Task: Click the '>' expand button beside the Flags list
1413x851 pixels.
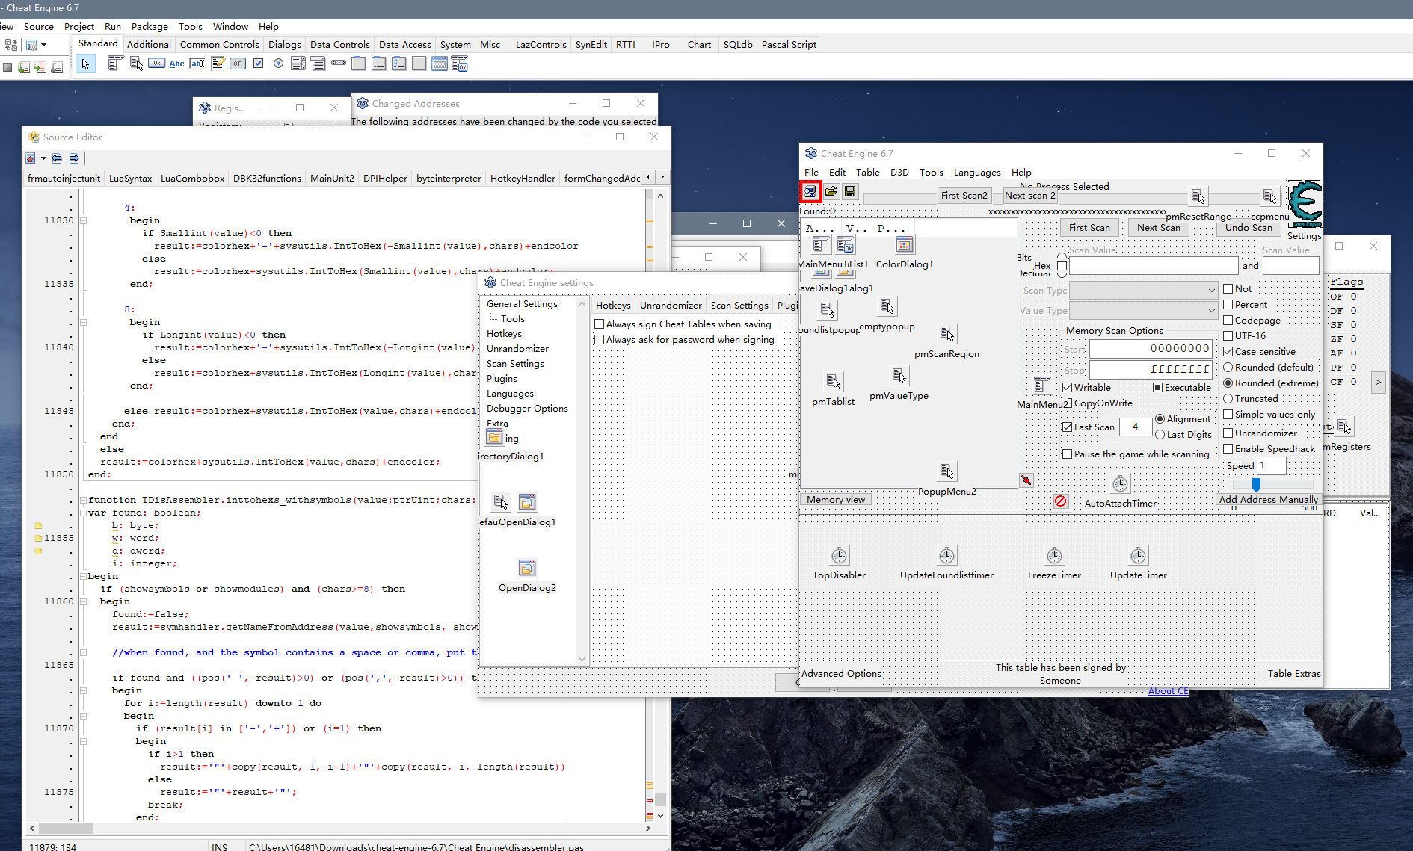Action: coord(1378,383)
